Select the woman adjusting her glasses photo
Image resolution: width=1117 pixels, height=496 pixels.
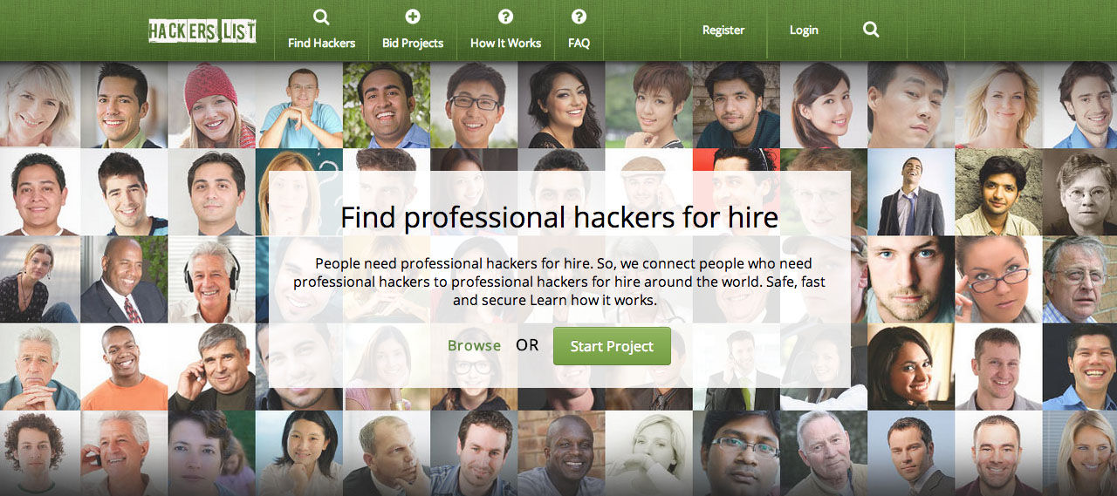[x=998, y=279]
